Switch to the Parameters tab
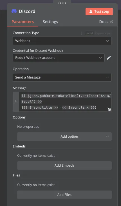The image size is (121, 206). tap(23, 22)
